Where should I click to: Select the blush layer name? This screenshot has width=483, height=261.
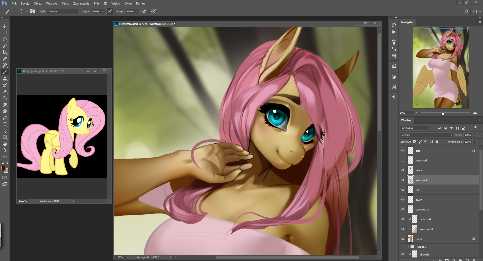[x=419, y=200]
